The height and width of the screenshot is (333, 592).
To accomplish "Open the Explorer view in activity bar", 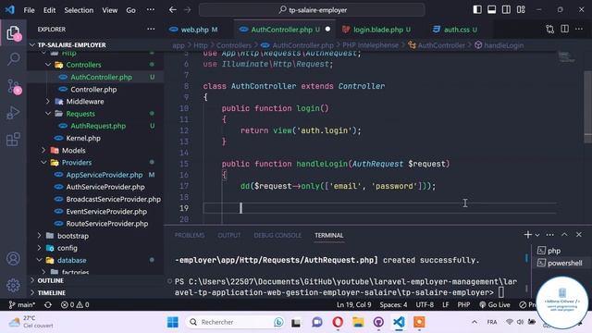I will (13, 33).
